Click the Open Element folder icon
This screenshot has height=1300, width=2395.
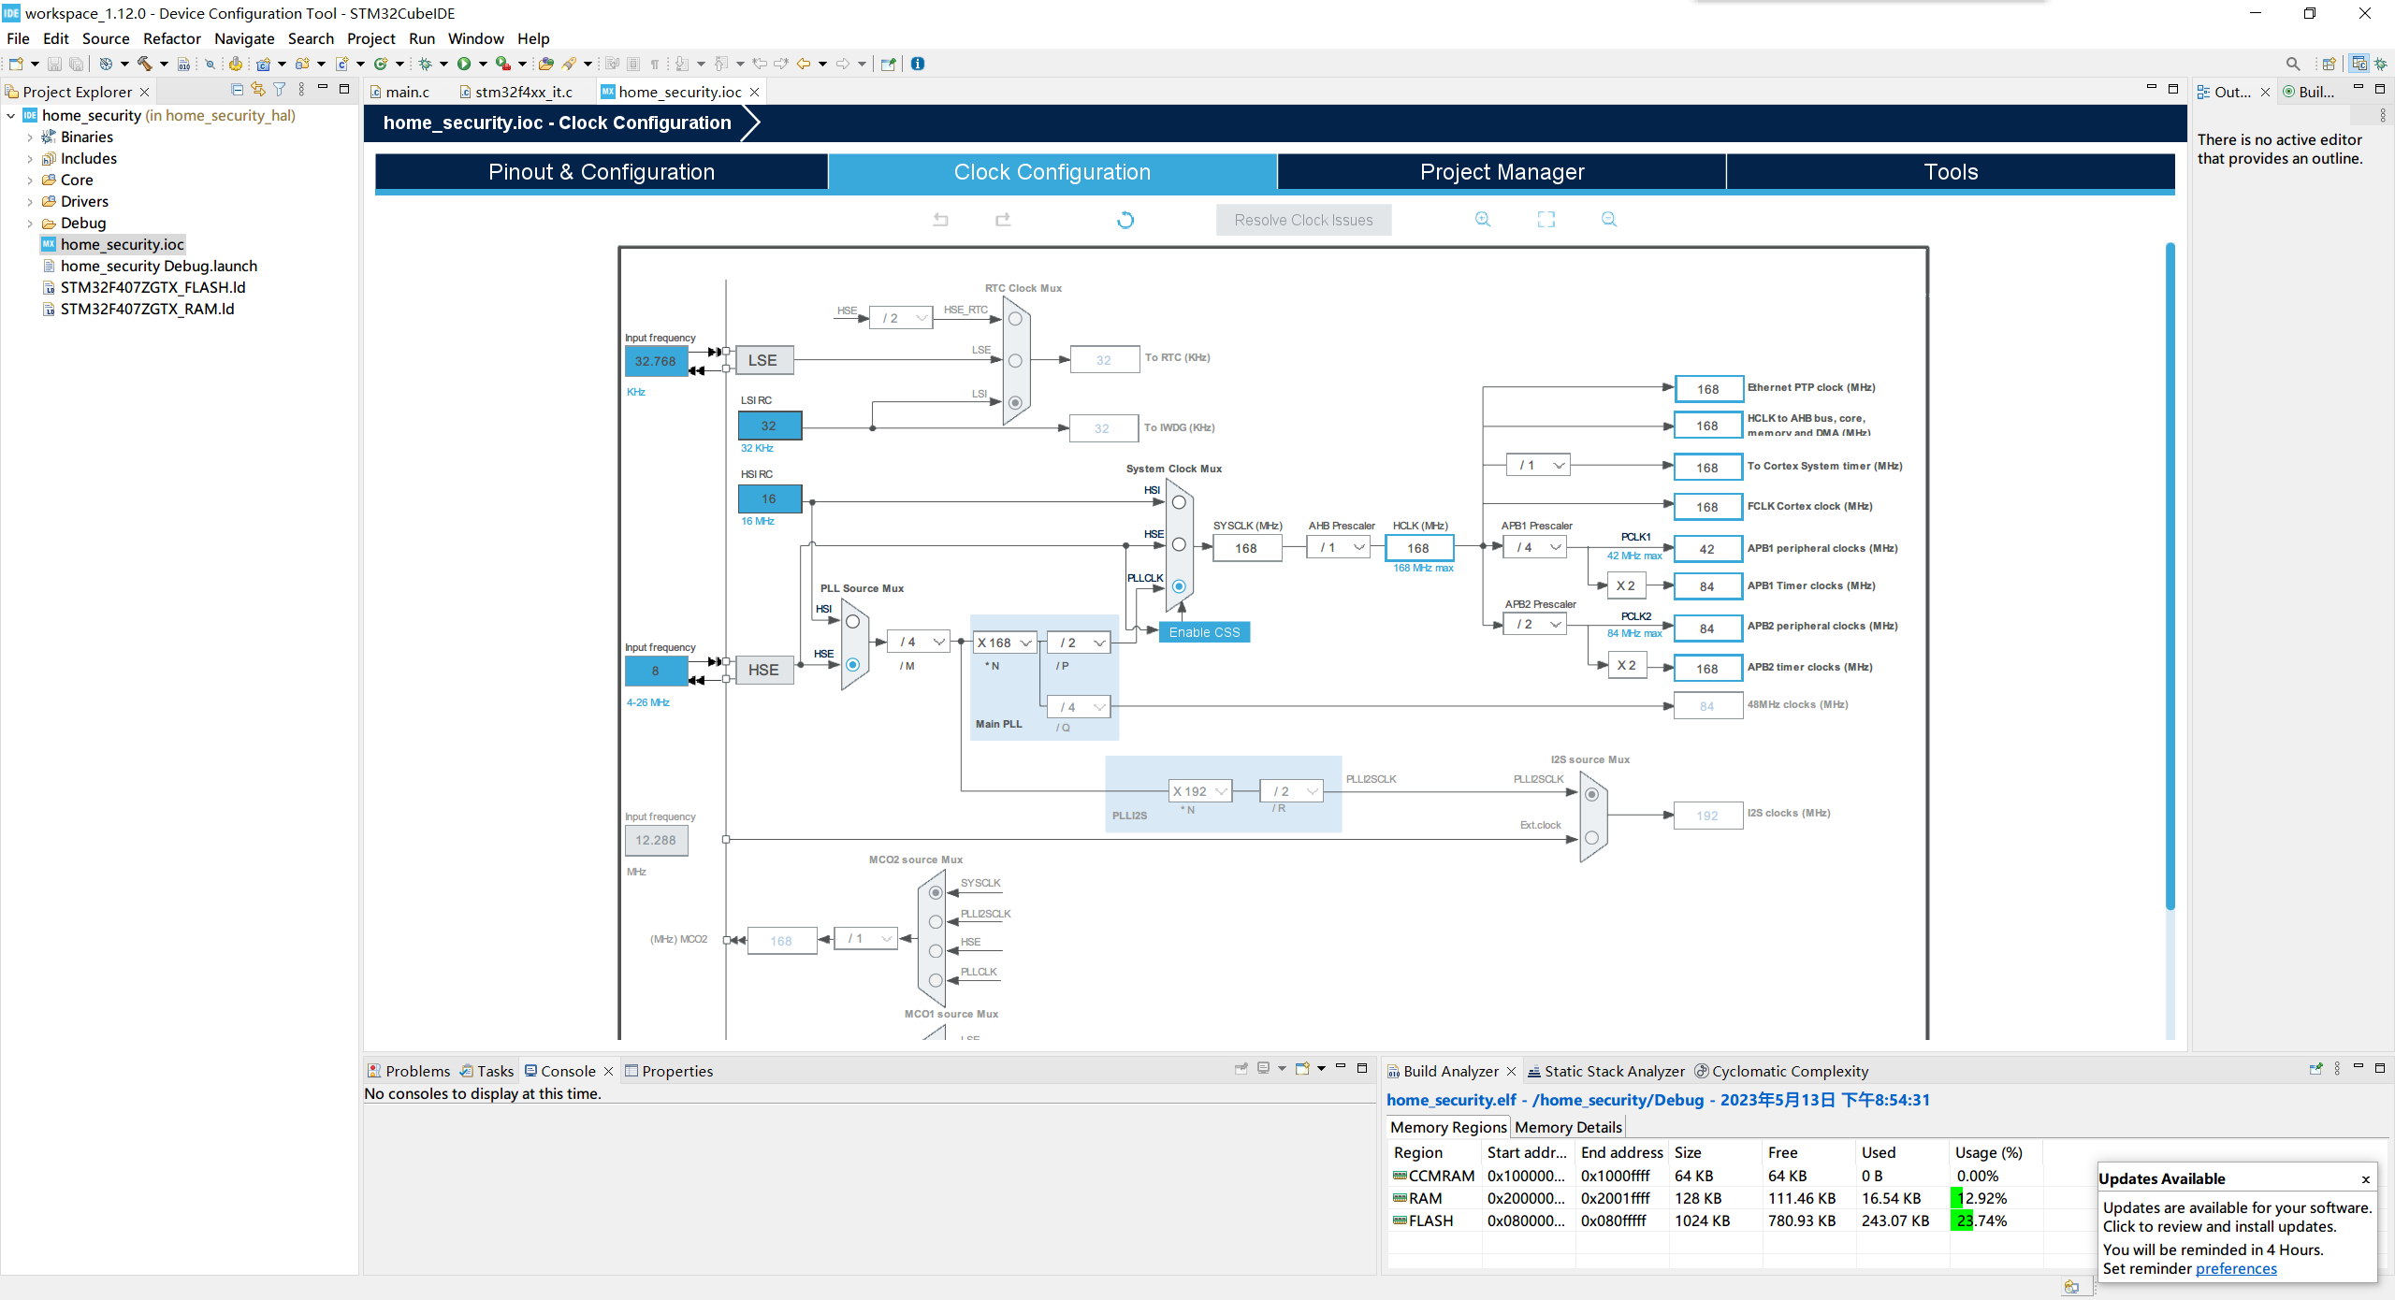click(x=546, y=64)
